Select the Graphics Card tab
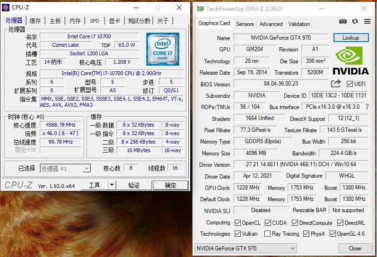The width and height of the screenshot is (377, 257). pos(214,23)
